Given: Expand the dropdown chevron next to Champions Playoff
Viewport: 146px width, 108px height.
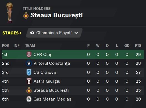Looking at the screenshot, I should pos(76,33).
